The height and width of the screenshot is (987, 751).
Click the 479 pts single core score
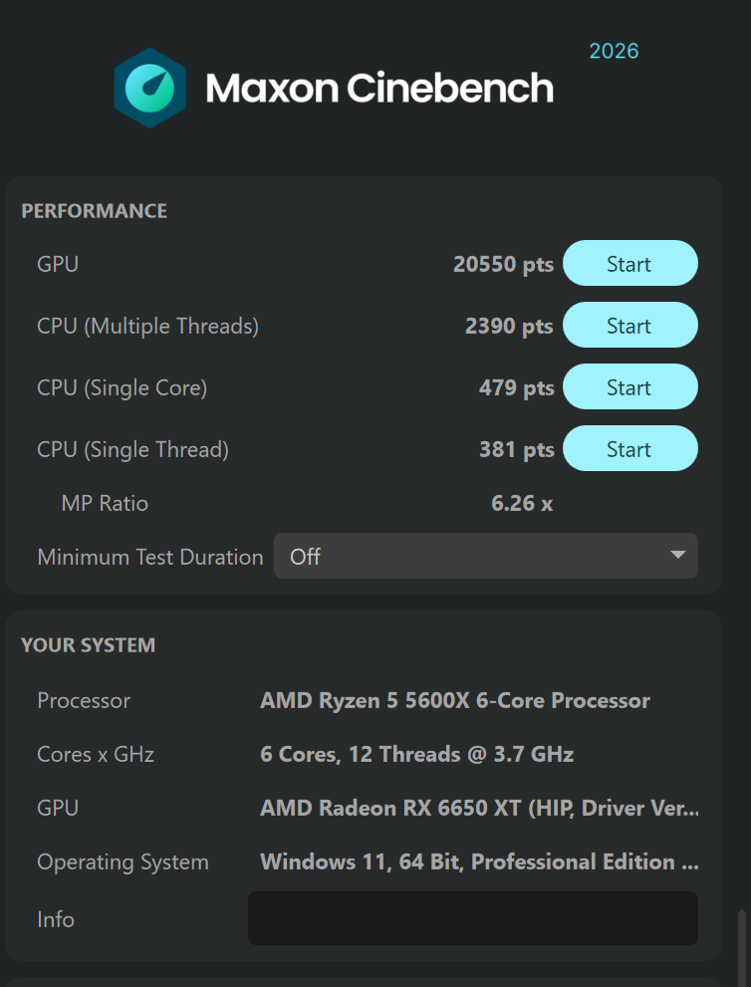tap(516, 387)
